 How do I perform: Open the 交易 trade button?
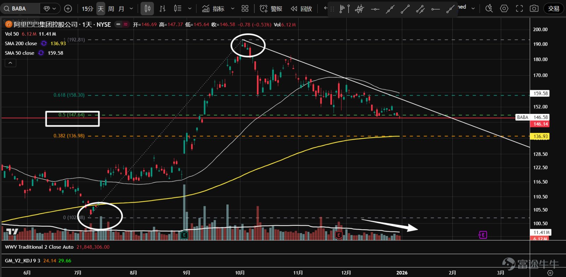(554, 8)
